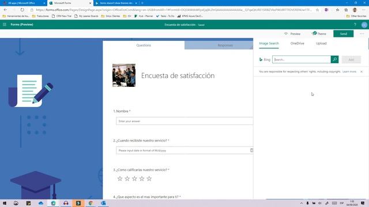Switch to the OneDrive tab

[x=298, y=44]
